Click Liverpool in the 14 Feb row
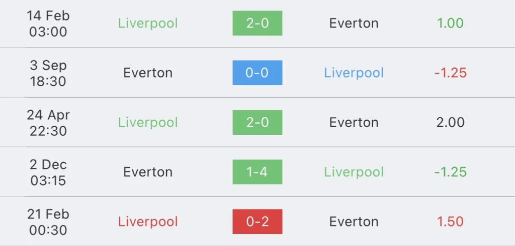Viewport: 515px width, 246px height. (x=148, y=23)
